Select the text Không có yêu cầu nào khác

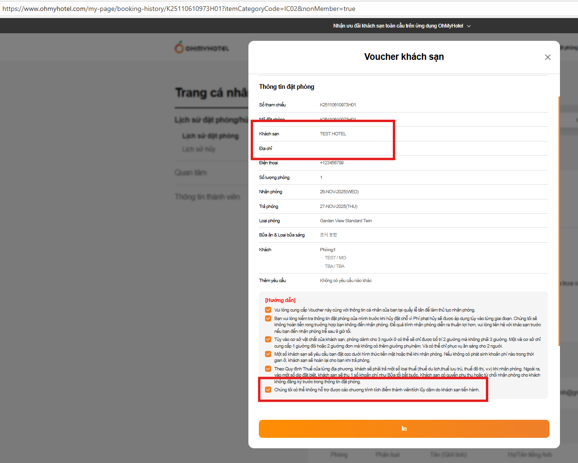346,281
